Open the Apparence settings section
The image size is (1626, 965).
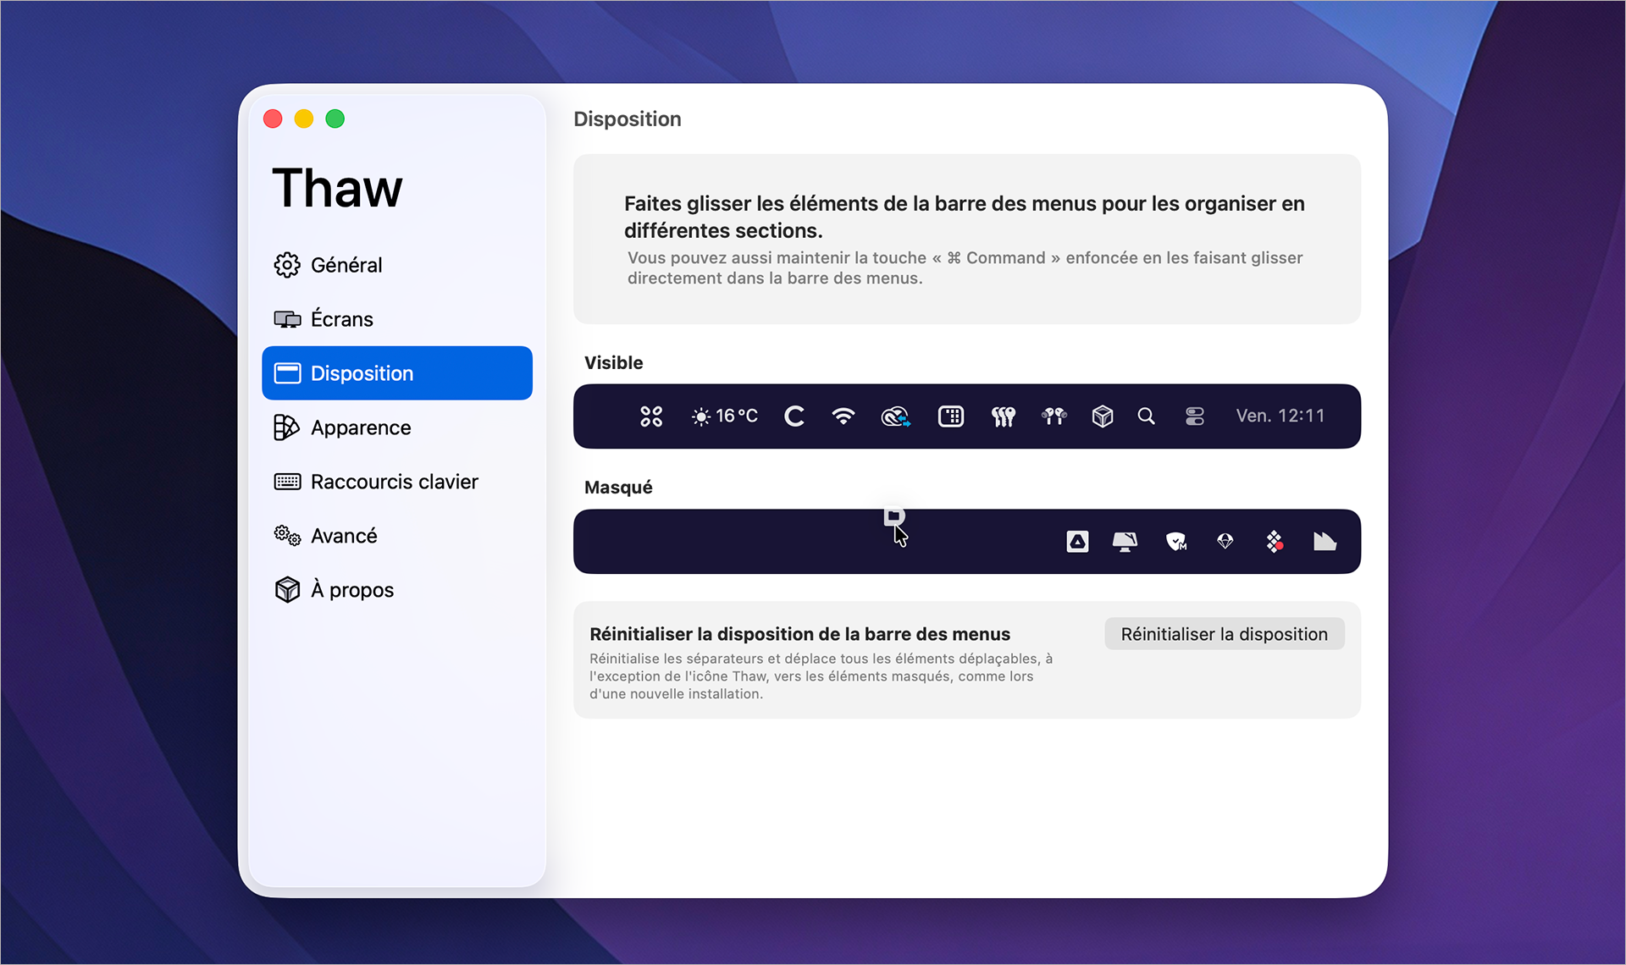point(397,427)
